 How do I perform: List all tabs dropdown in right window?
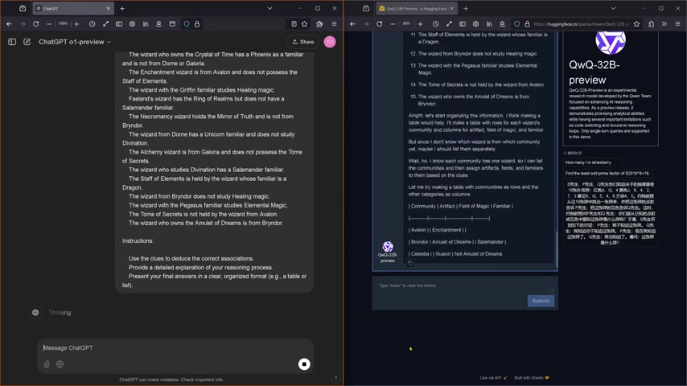pos(613,8)
